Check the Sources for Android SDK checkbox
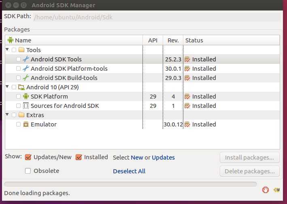The height and width of the screenshot is (204, 287). pos(18,106)
